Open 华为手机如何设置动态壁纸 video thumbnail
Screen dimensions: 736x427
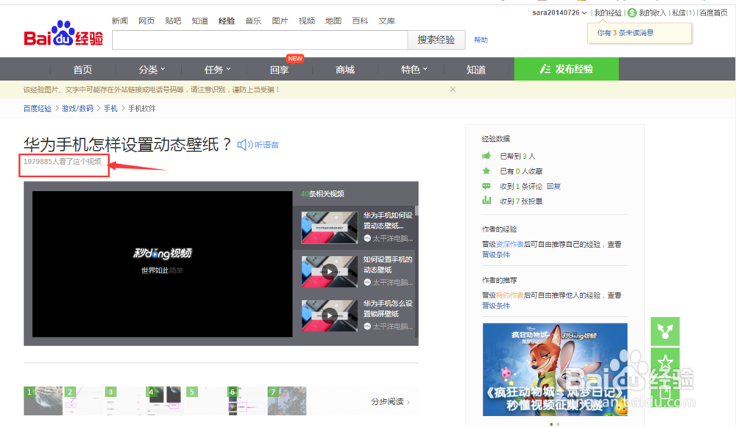point(329,227)
